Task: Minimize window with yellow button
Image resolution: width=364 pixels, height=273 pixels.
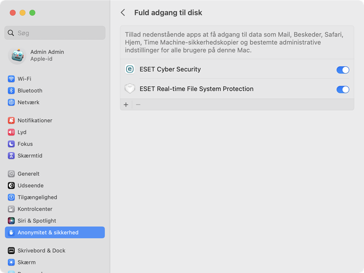Action: [23, 13]
